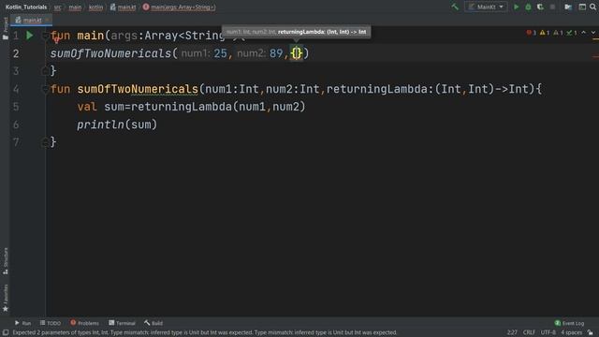Screen dimensions: 599x337
Task: Go to next highlighted error arrow
Action: click(593, 33)
